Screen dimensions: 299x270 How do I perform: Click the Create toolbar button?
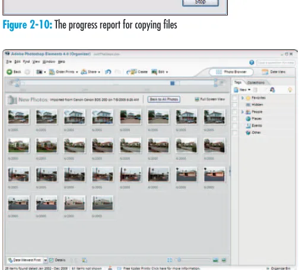(137, 72)
